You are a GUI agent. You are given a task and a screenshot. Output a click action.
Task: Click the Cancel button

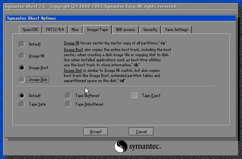(x=141, y=132)
